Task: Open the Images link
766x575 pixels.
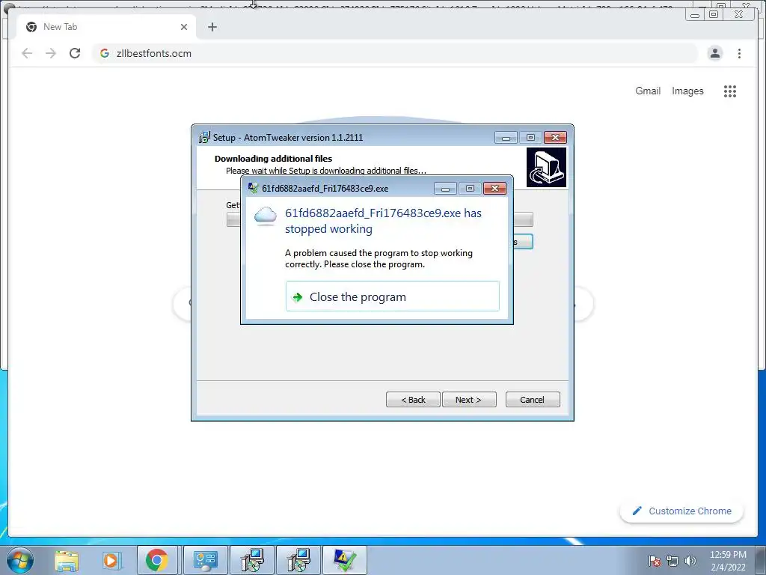Action: coord(687,91)
